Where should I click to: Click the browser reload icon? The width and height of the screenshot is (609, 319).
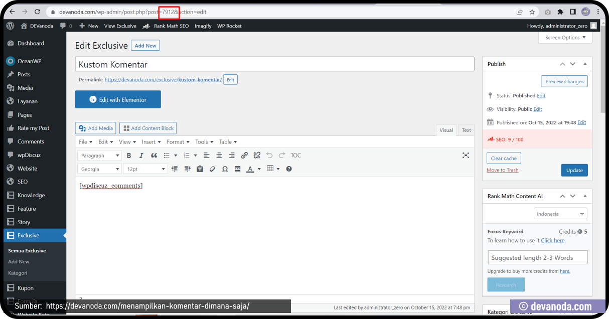click(38, 12)
